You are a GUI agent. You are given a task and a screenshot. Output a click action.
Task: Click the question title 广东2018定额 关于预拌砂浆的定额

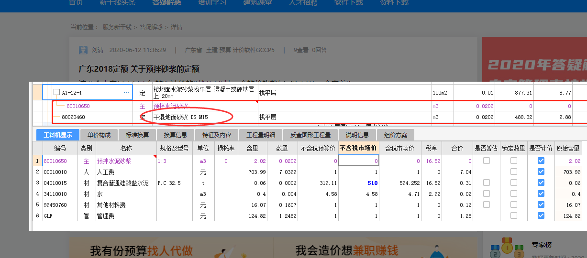[139, 69]
